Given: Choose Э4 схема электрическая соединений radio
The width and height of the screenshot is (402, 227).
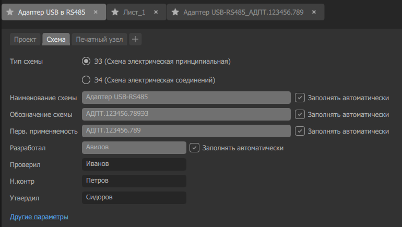Looking at the screenshot, I should (x=86, y=80).
